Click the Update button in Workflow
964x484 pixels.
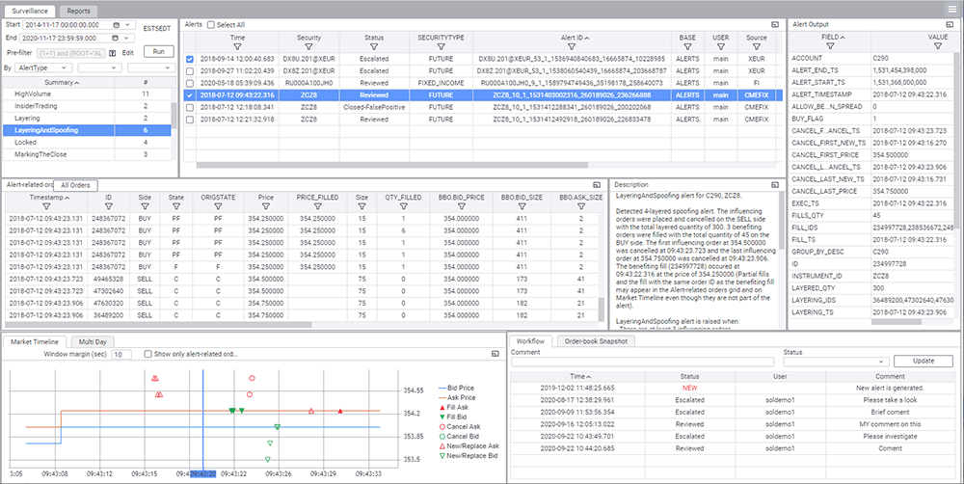point(921,361)
